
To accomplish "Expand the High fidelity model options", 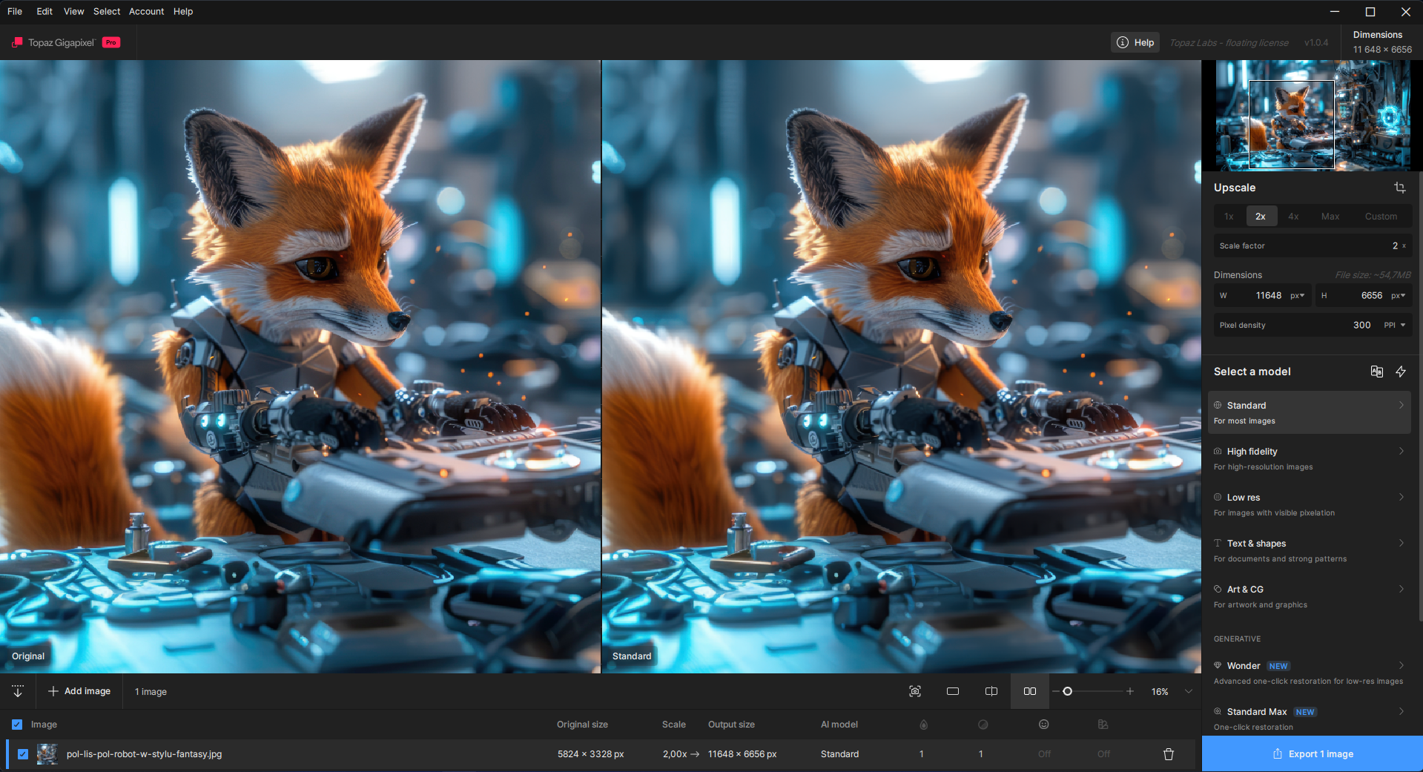I will click(1401, 452).
